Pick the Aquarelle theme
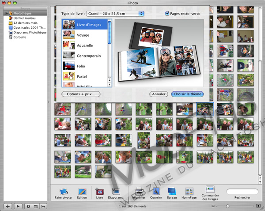This screenshot has width=265, height=211. point(85,45)
